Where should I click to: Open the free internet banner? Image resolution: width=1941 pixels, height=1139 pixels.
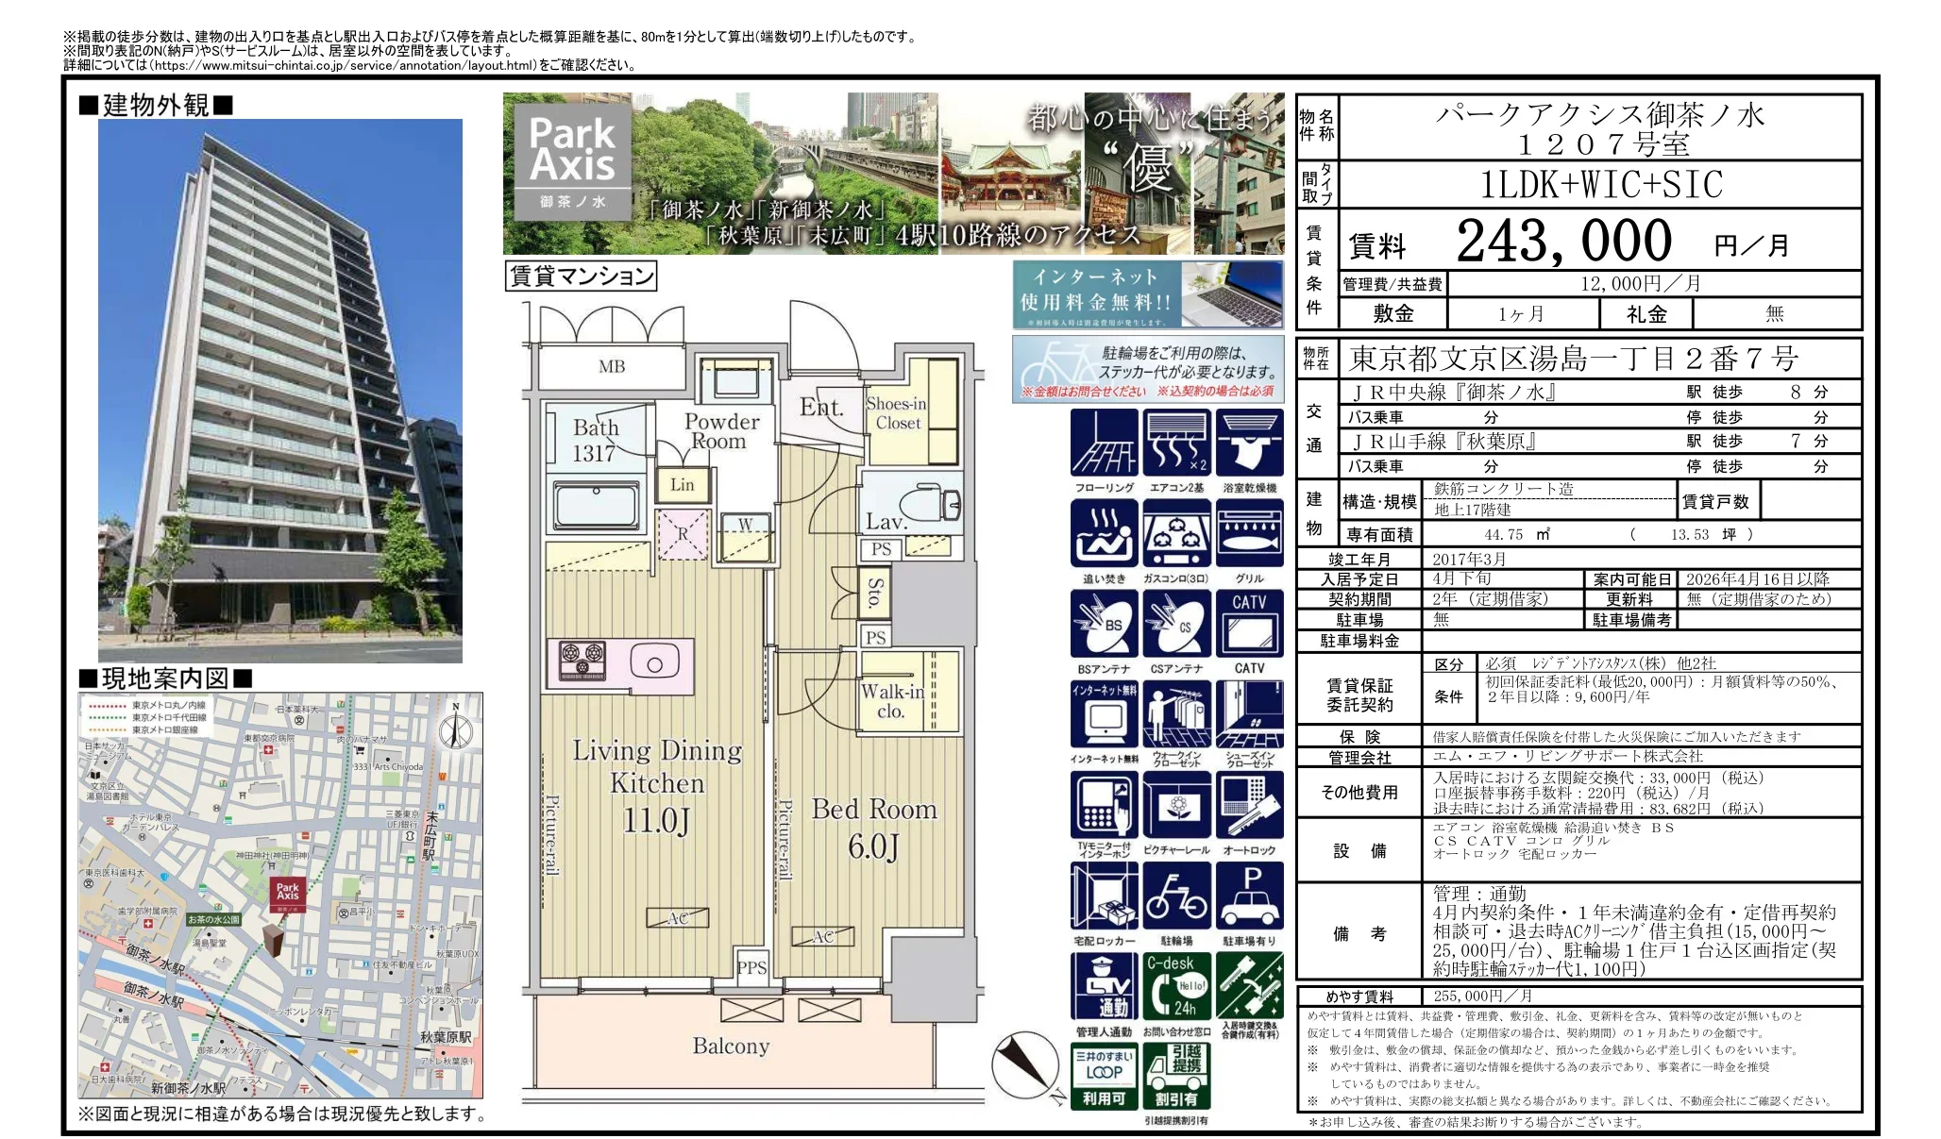(x=1147, y=294)
